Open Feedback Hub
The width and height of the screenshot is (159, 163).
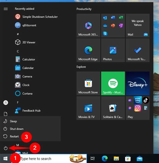click(x=28, y=111)
